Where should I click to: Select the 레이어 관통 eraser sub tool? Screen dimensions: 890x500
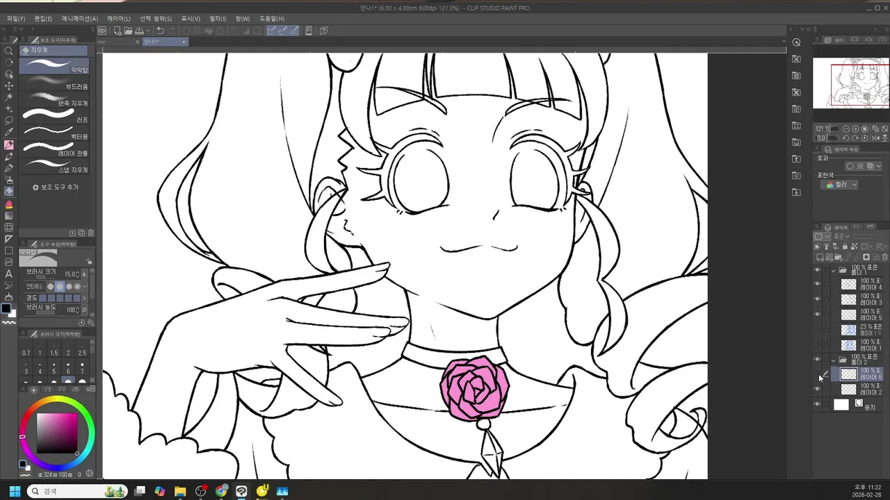[54, 150]
